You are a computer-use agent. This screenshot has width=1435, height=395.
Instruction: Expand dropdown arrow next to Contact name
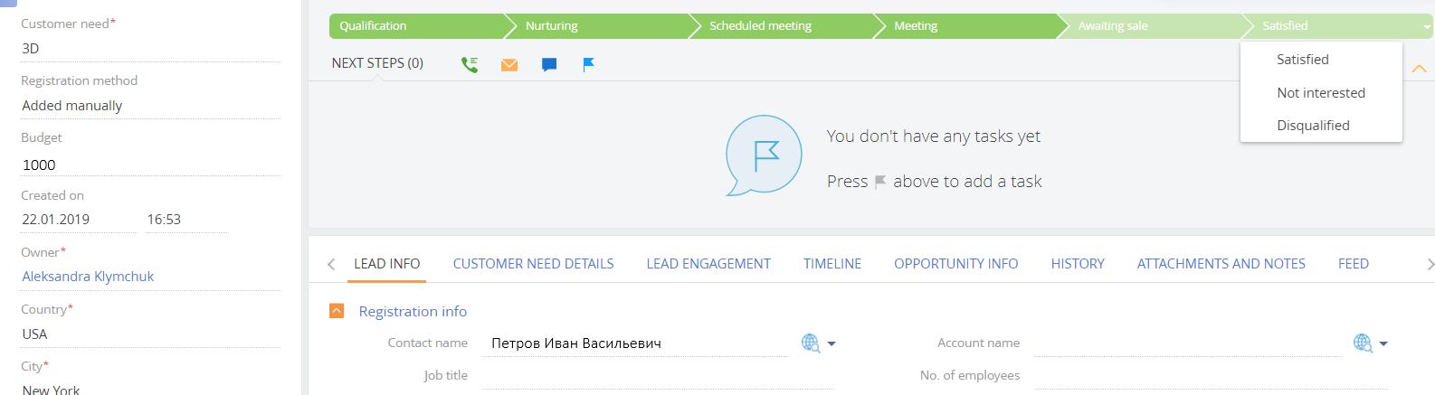point(832,343)
